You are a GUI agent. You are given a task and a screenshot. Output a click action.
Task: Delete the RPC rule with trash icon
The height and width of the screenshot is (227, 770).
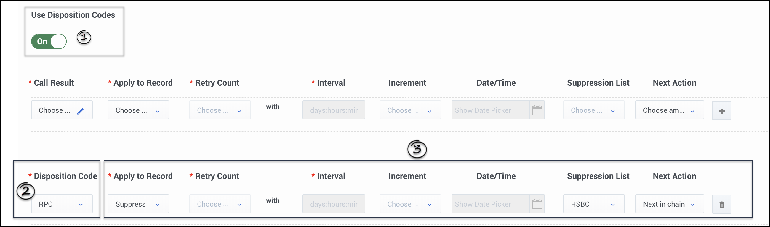coord(721,204)
